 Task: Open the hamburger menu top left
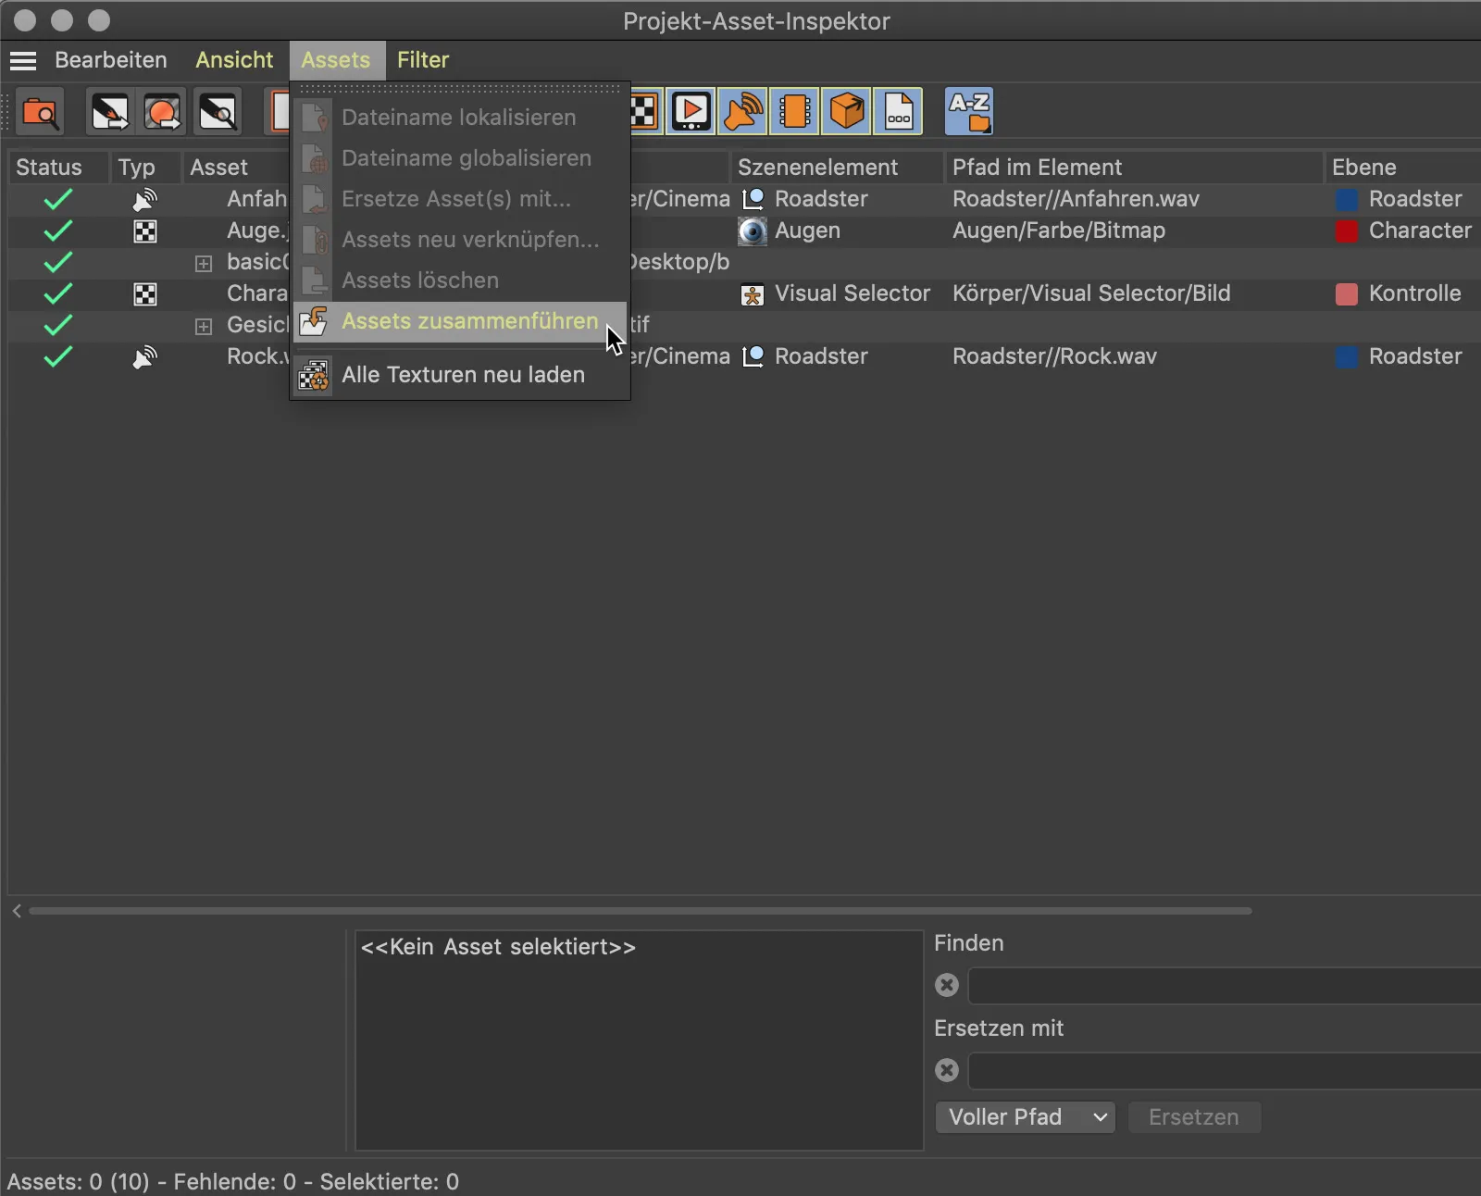click(x=23, y=59)
